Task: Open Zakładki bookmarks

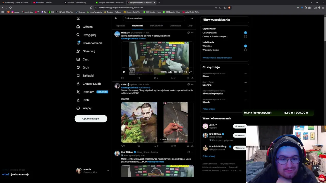Action: (x=85, y=75)
